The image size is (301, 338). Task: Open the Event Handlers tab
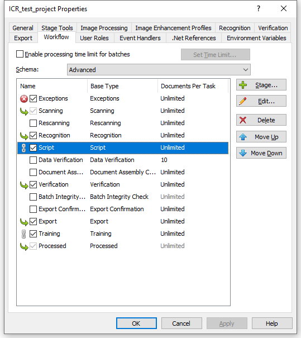point(140,38)
